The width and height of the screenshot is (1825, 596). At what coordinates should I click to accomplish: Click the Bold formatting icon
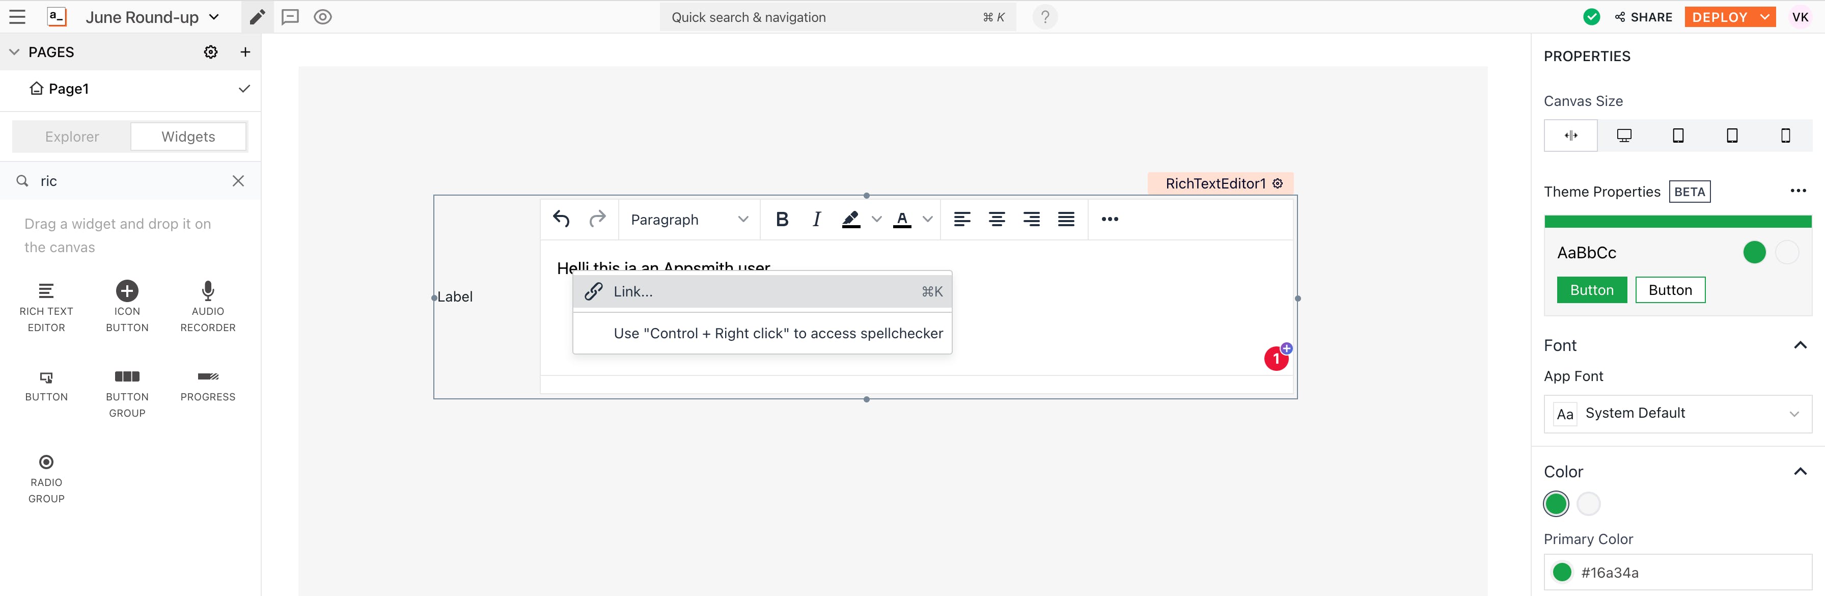click(782, 220)
